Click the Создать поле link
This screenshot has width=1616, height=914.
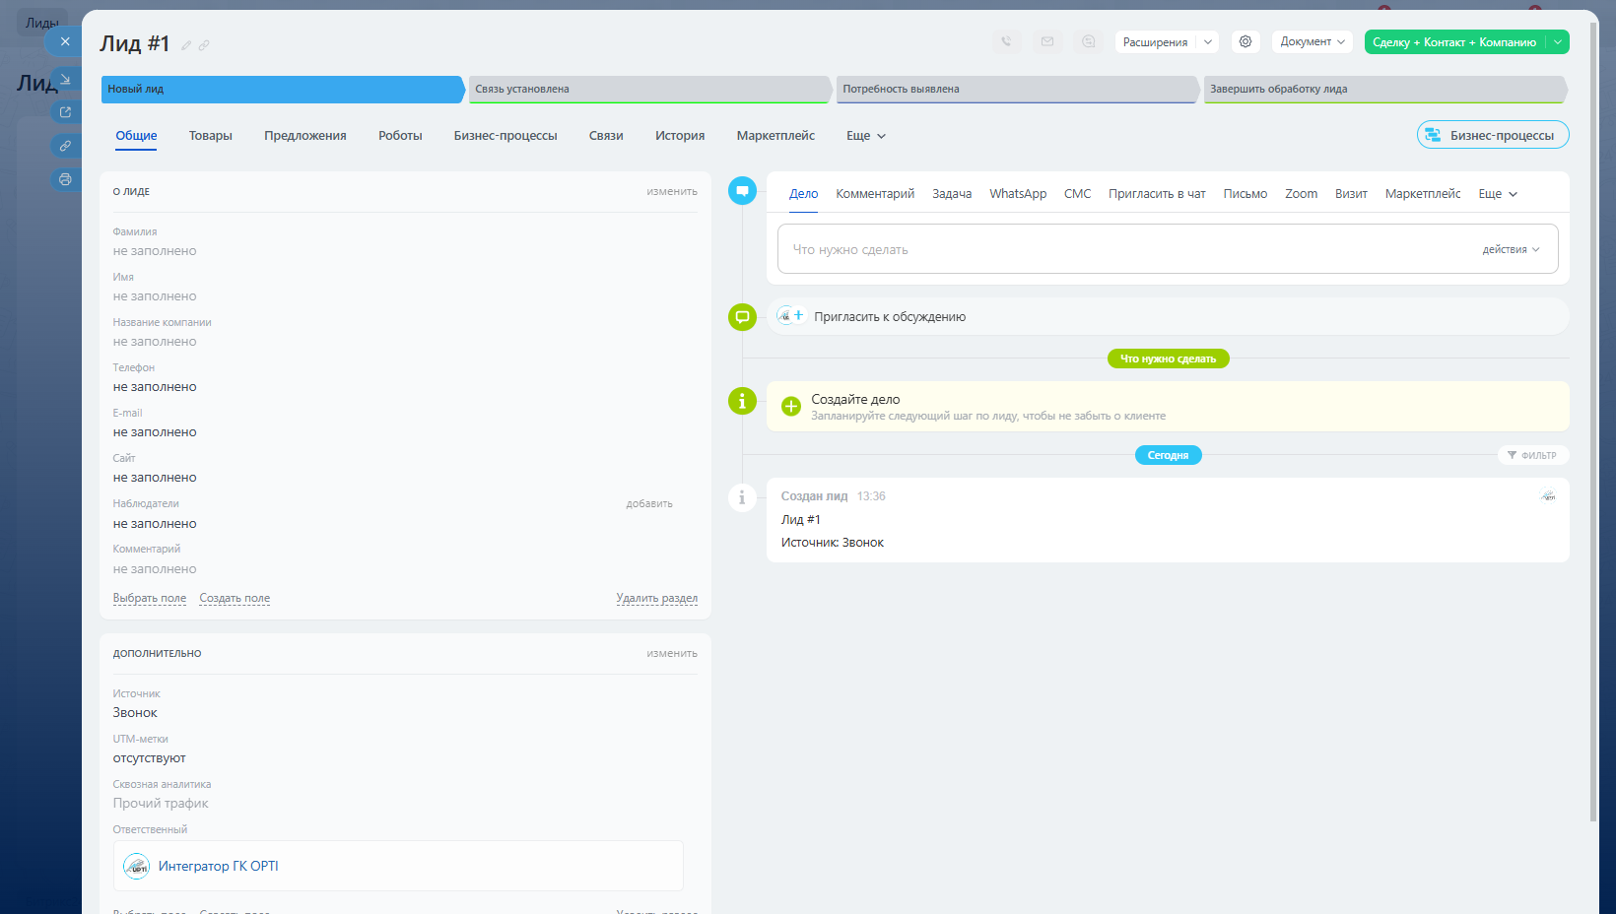[235, 598]
